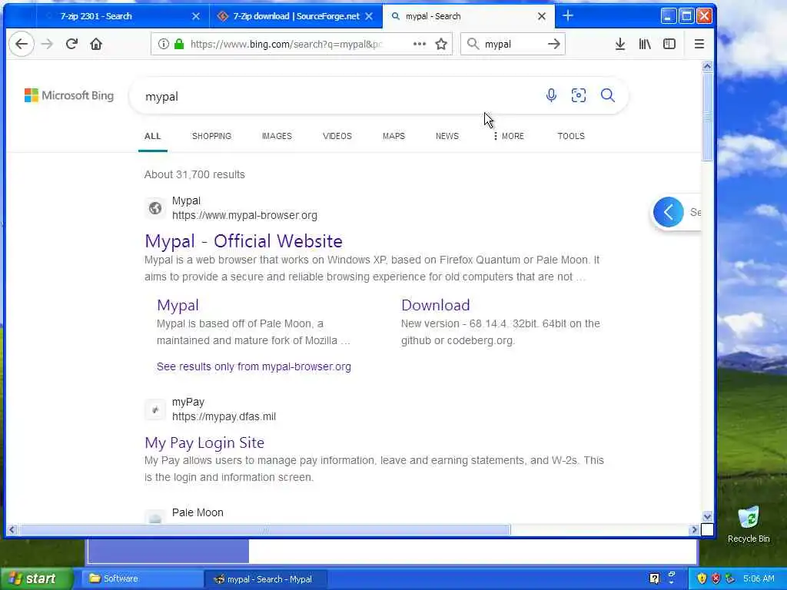Start voice search with the microphone
The image size is (787, 590).
coord(551,94)
